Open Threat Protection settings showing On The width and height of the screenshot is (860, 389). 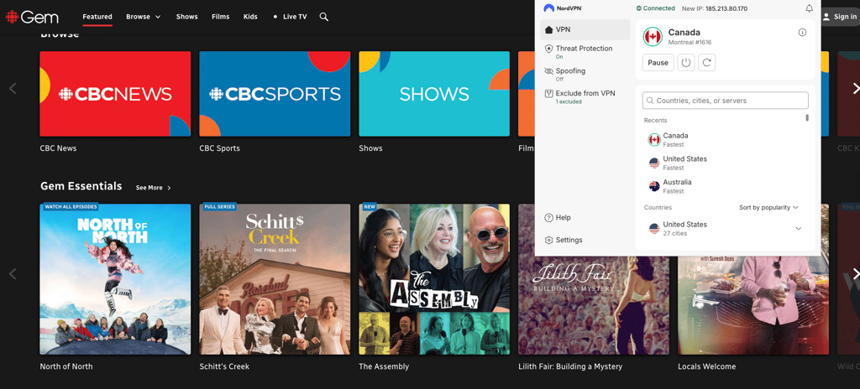(x=585, y=52)
